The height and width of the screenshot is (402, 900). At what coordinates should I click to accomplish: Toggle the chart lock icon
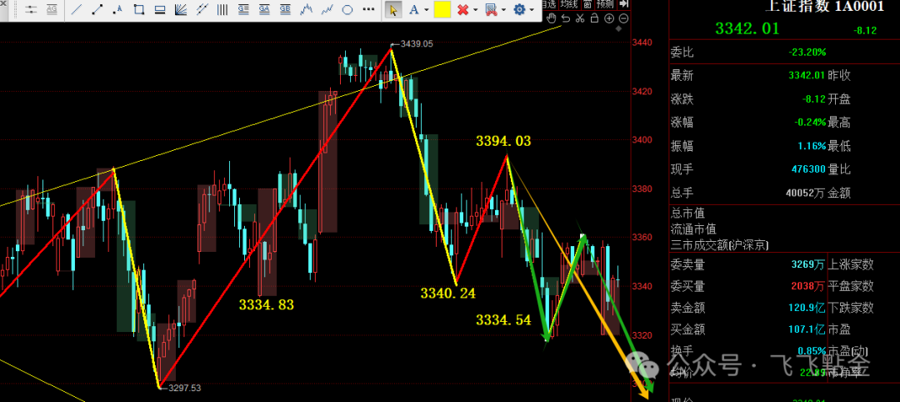(x=594, y=18)
